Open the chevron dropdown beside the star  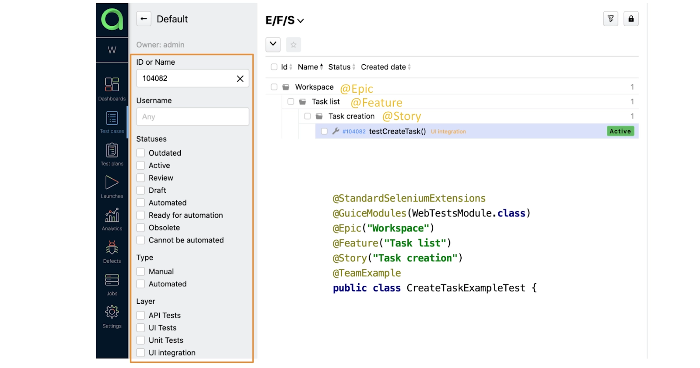[273, 44]
